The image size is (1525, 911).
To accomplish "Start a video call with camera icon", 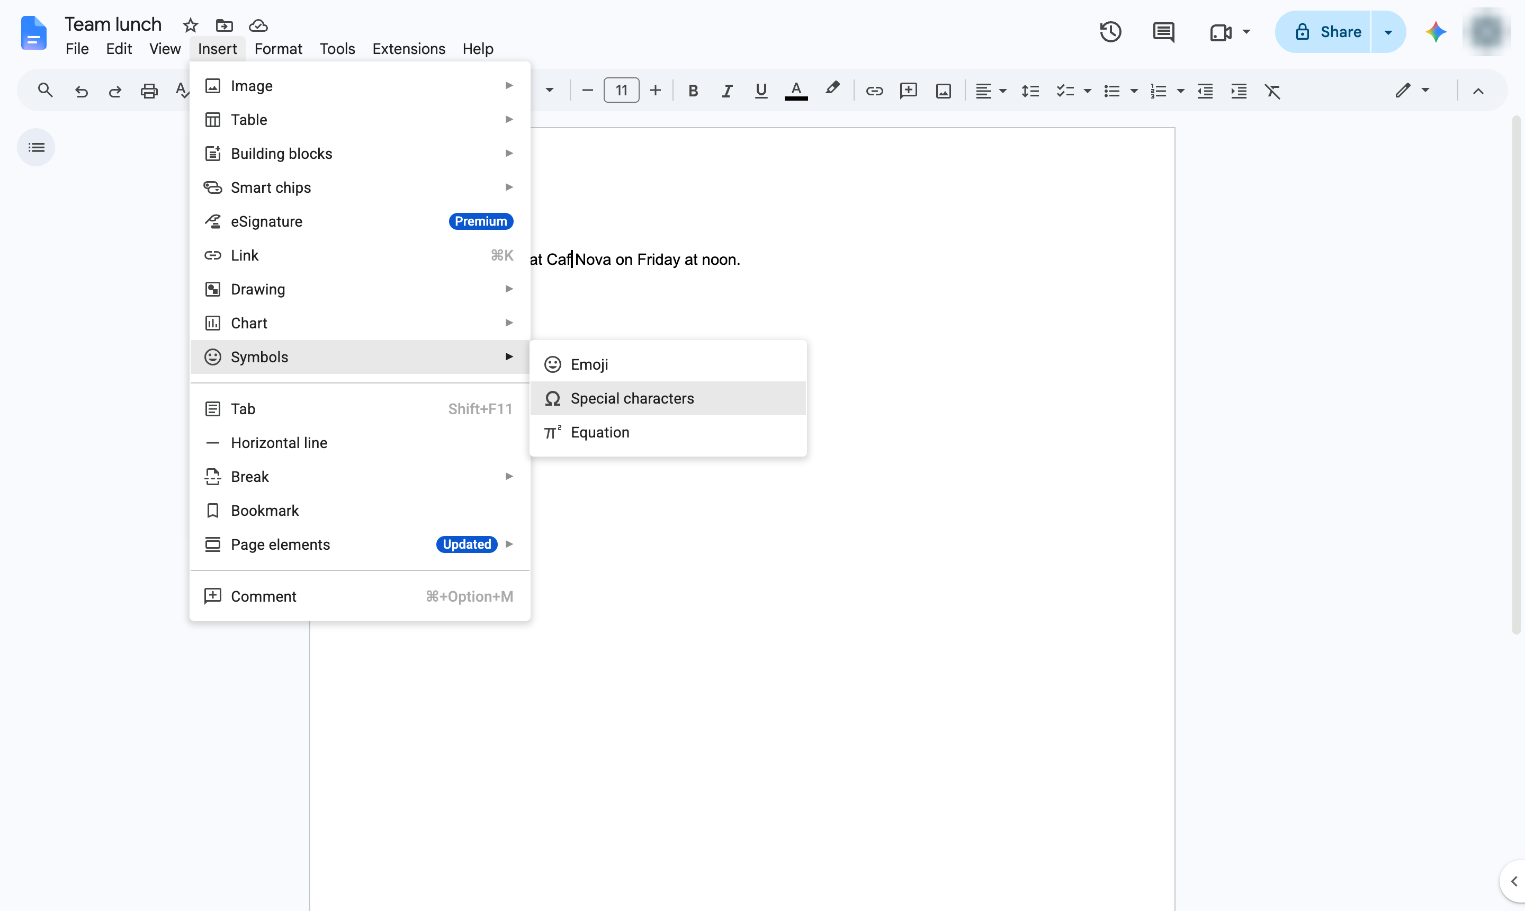I will point(1221,32).
